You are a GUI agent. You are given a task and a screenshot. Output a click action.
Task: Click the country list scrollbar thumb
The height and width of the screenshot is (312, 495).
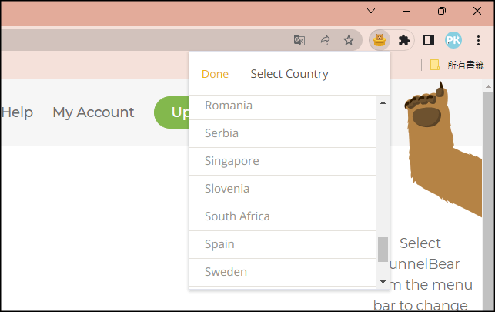(x=383, y=250)
